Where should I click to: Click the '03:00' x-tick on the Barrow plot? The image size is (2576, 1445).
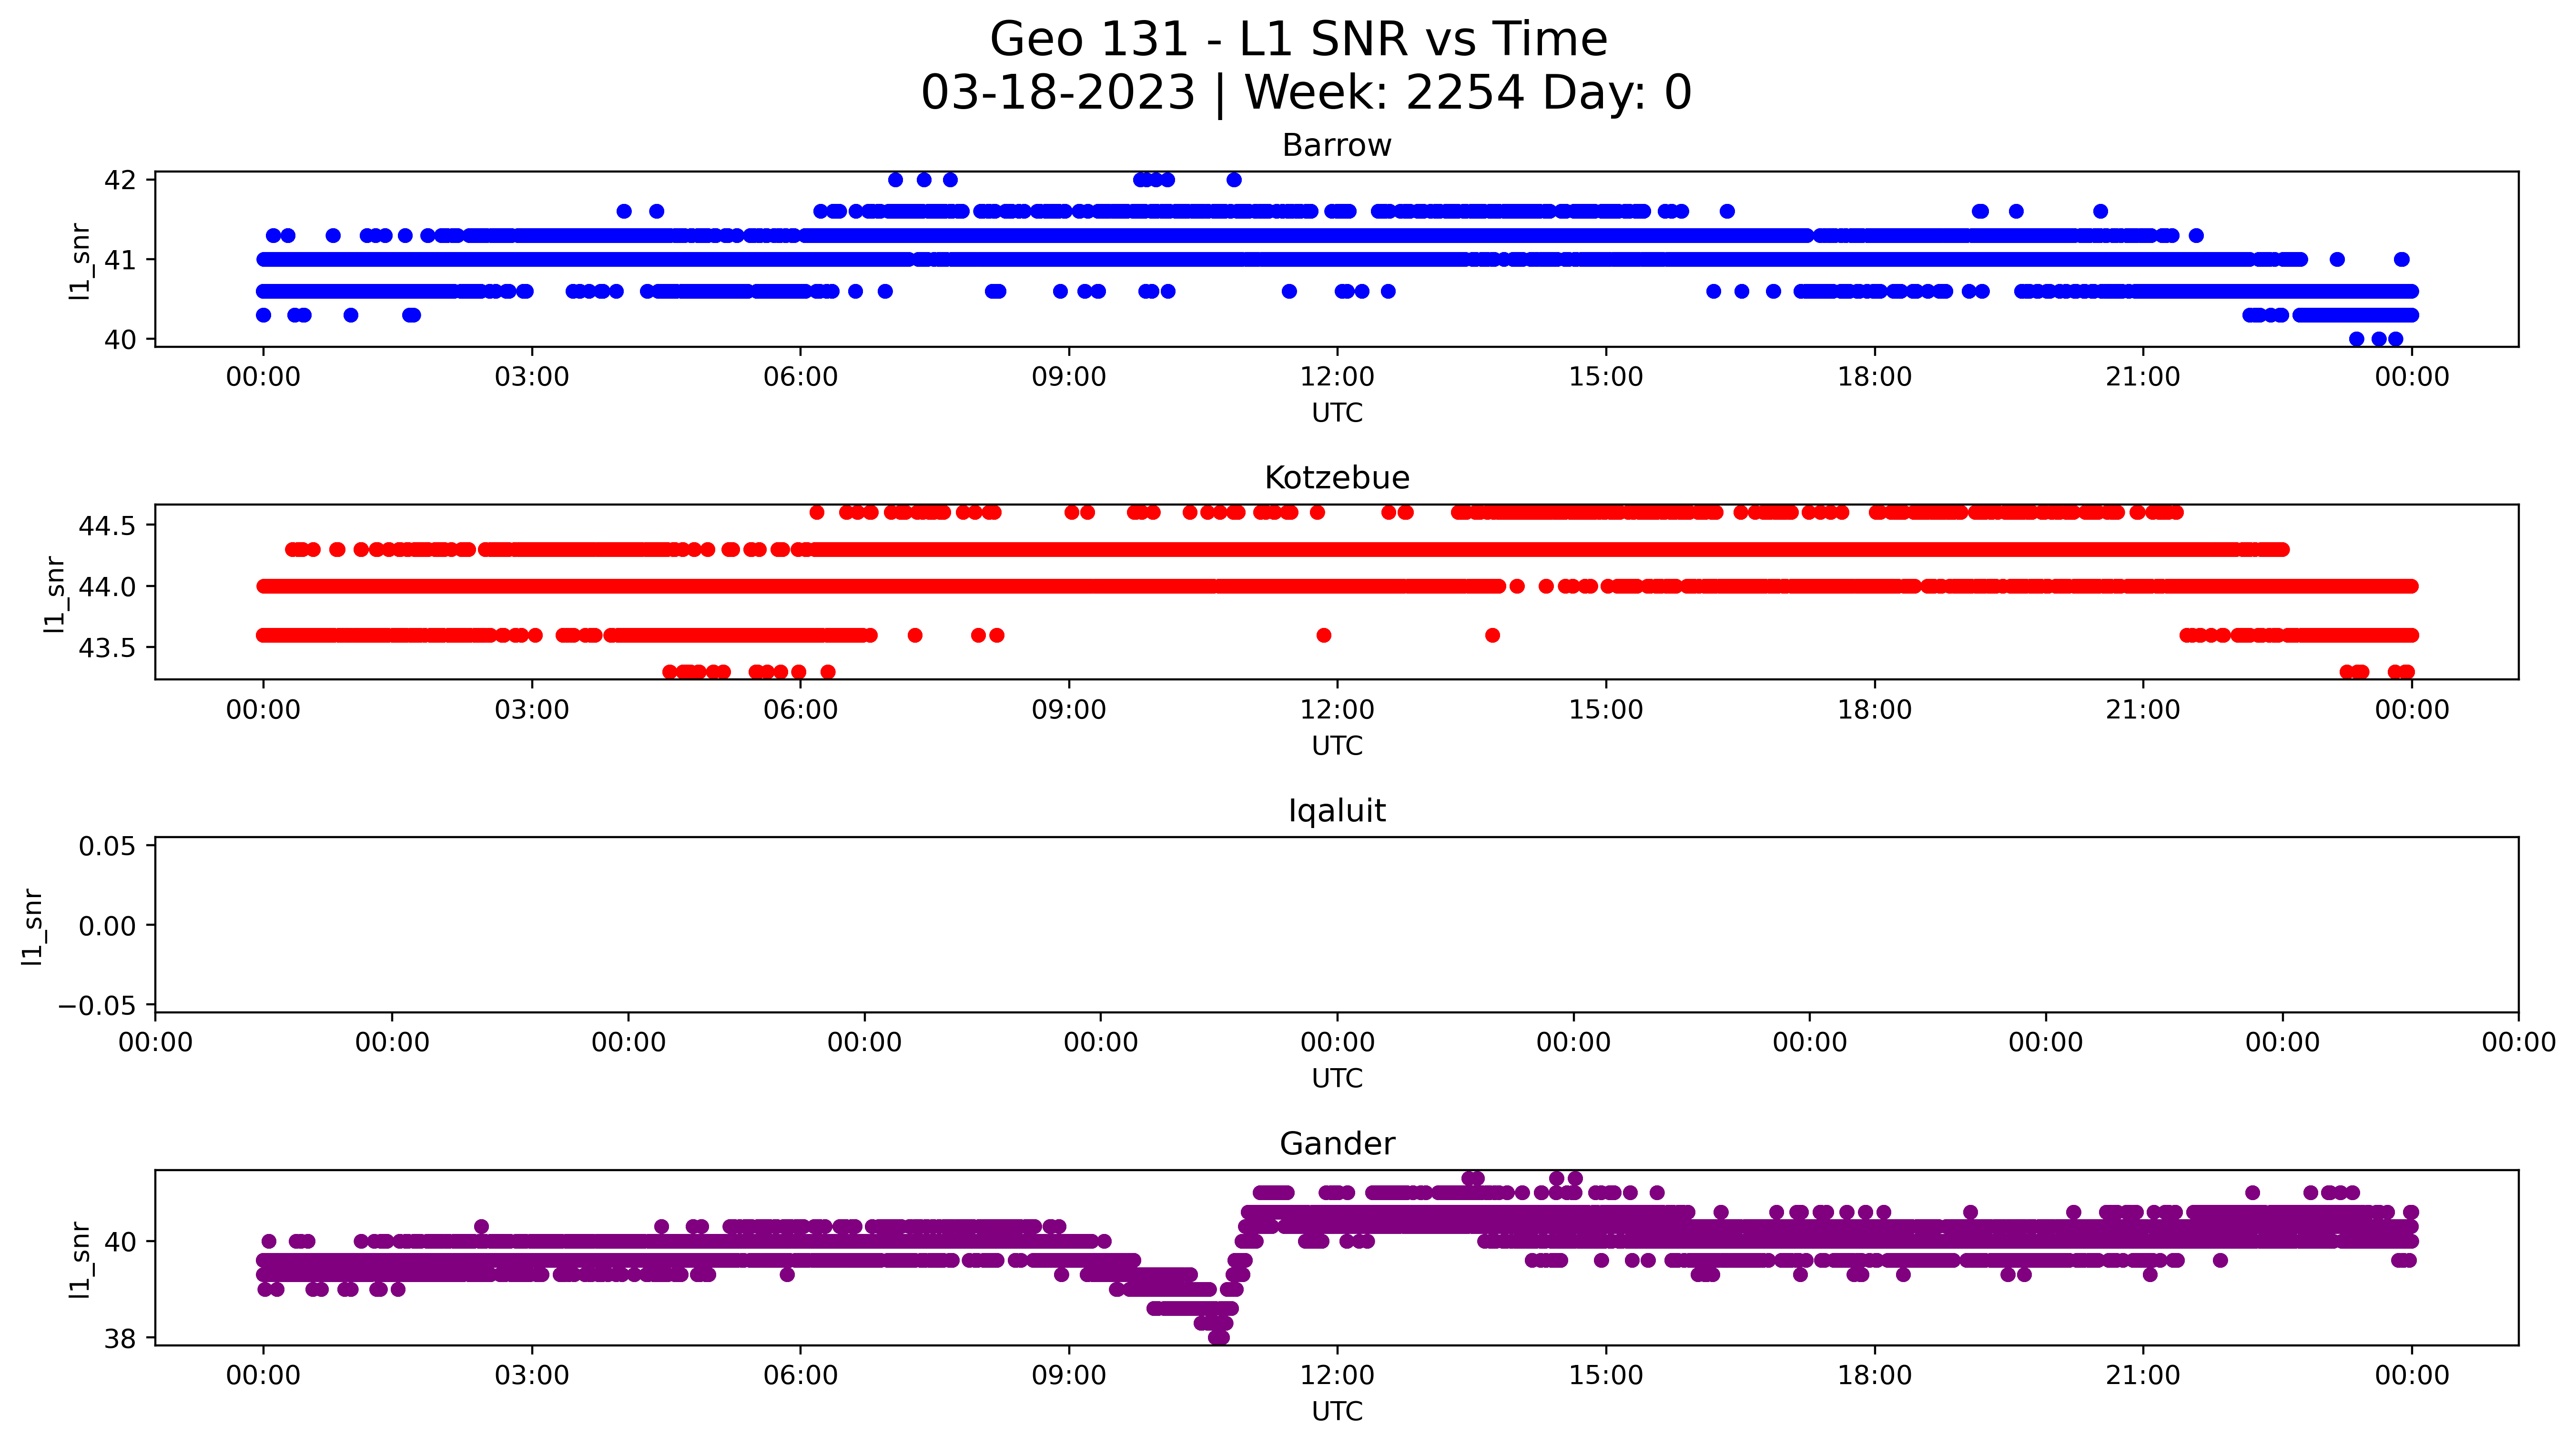point(532,377)
